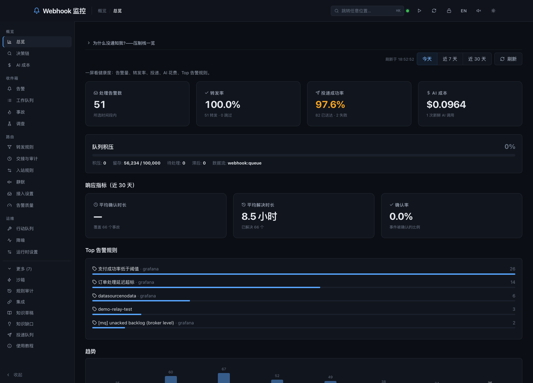Open 运行时设置 via its sliders icon
This screenshot has height=383, width=533.
click(x=9, y=252)
